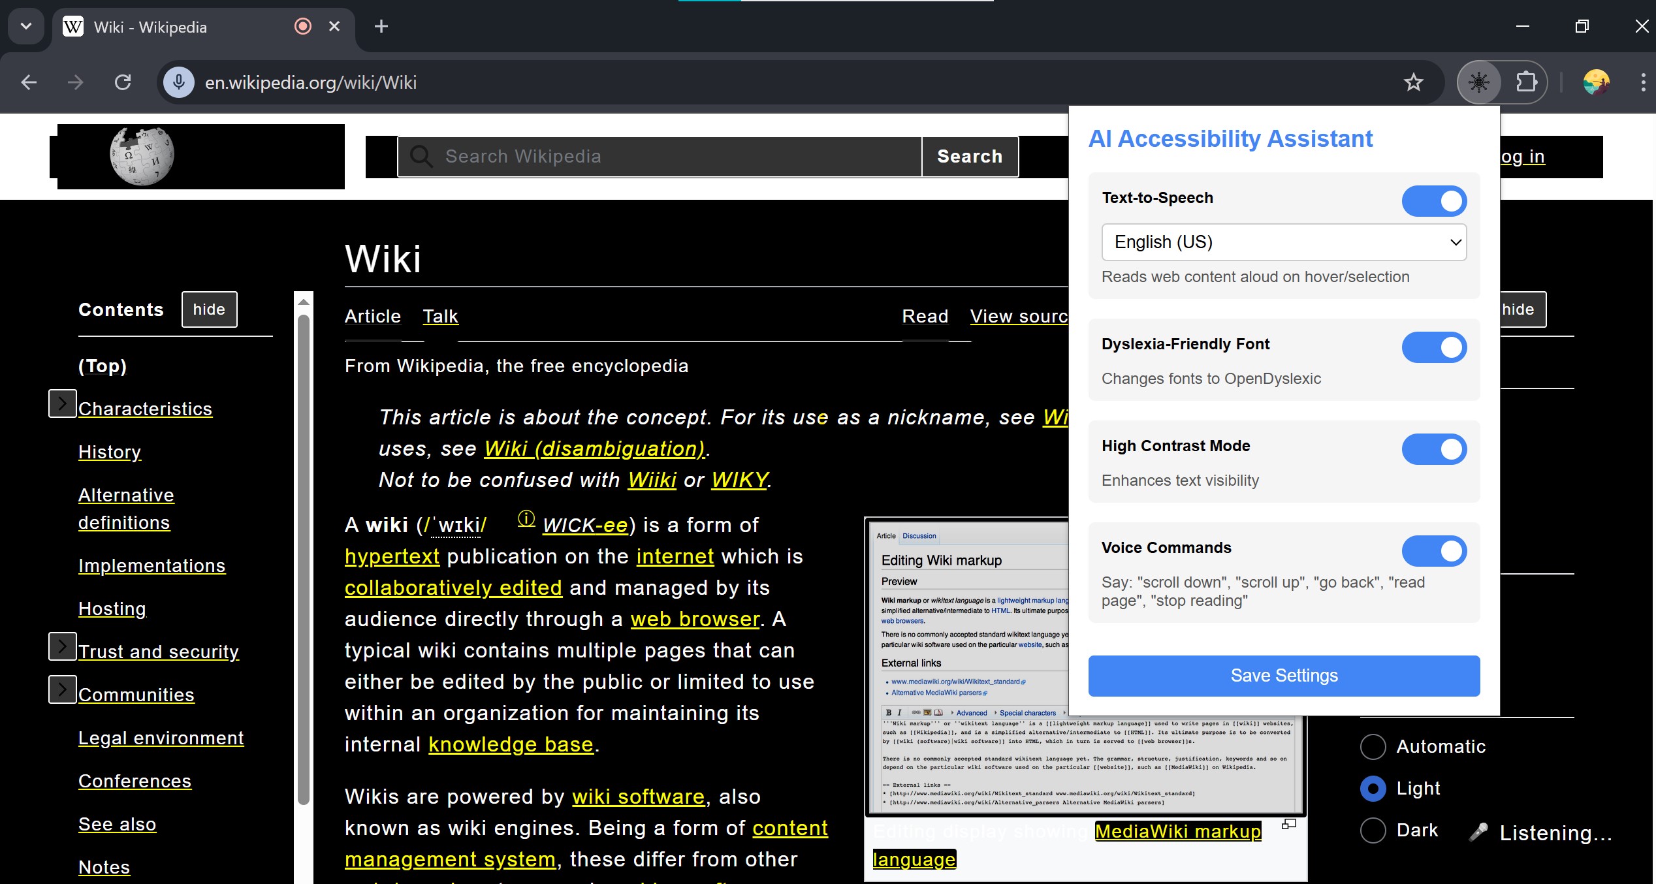Play the wiki pronunciation audio icon
This screenshot has width=1656, height=884.
(x=526, y=519)
